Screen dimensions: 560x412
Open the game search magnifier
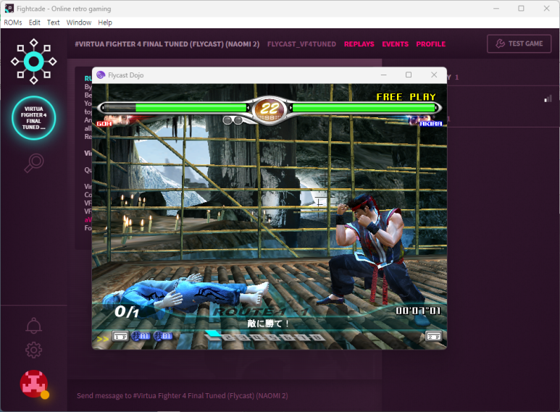click(34, 163)
